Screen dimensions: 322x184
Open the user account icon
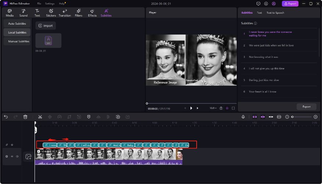coord(274,4)
